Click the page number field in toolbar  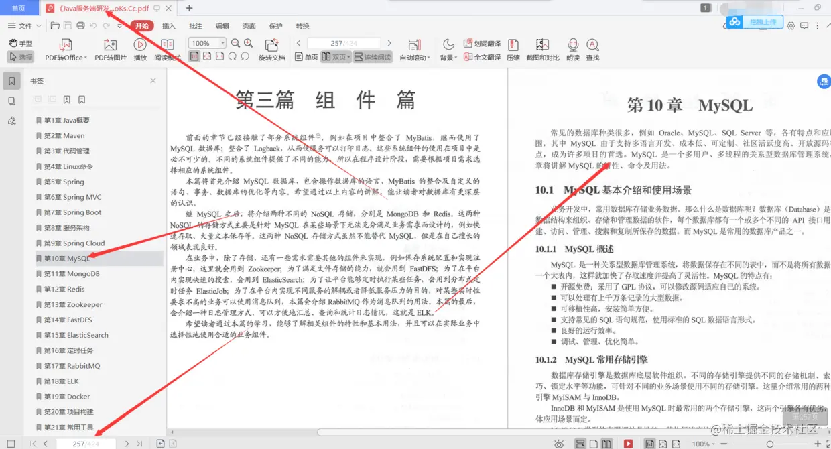[x=344, y=43]
